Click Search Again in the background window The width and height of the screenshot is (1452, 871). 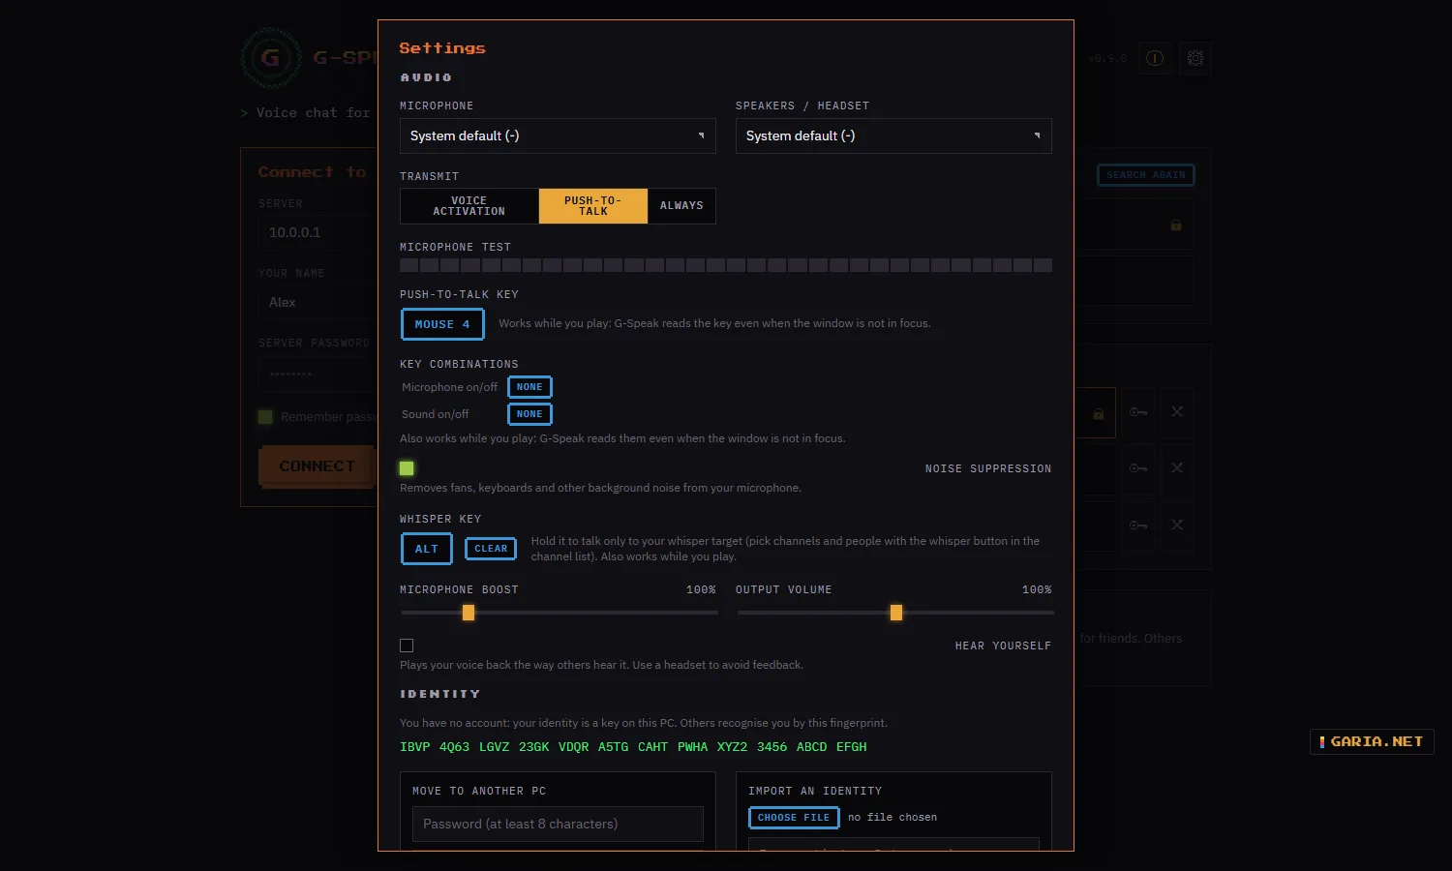pos(1146,175)
